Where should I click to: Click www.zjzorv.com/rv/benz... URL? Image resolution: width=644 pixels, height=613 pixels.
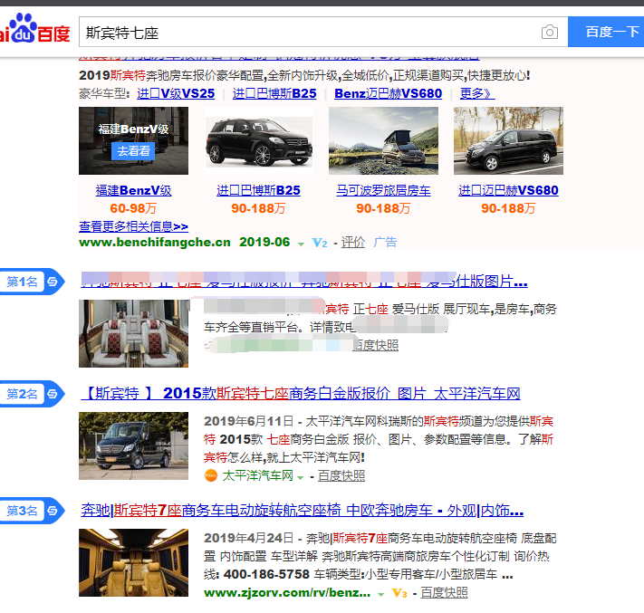click(x=287, y=593)
